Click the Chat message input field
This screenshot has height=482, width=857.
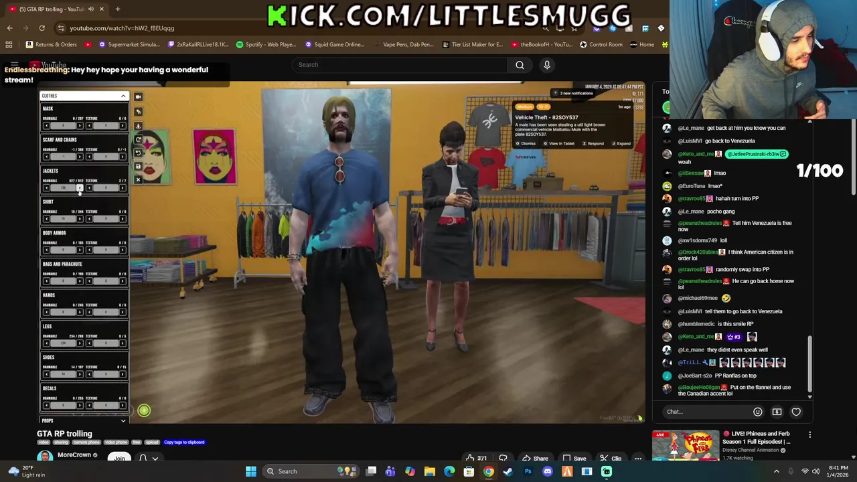706,412
